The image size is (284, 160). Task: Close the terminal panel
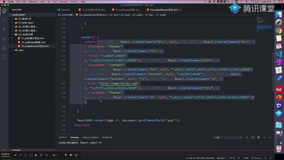[x=270, y=137]
